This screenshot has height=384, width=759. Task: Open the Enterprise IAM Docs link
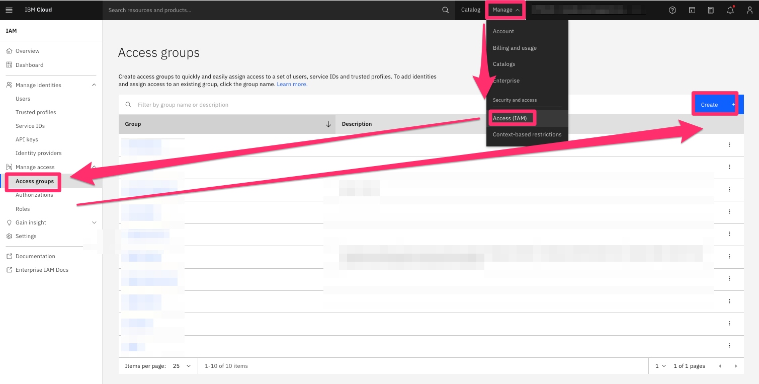click(x=42, y=270)
